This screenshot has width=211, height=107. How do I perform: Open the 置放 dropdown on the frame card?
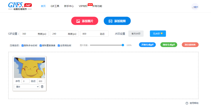coord(27,87)
